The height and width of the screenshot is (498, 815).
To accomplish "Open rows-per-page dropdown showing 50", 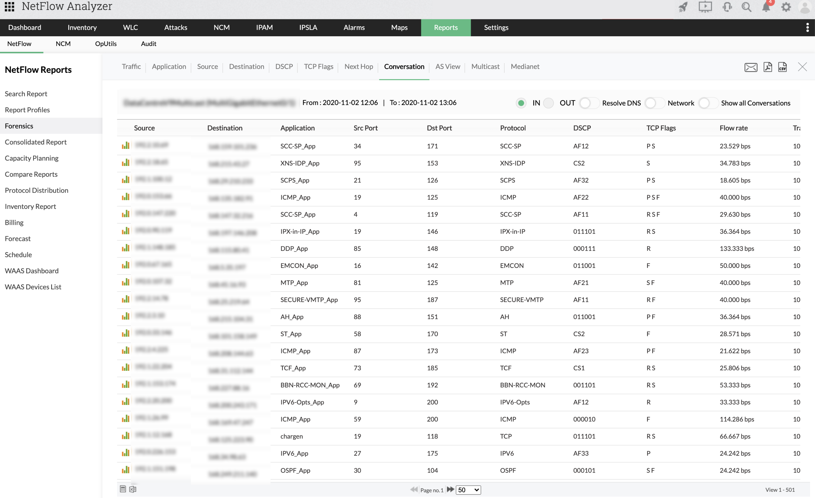I will [x=468, y=490].
